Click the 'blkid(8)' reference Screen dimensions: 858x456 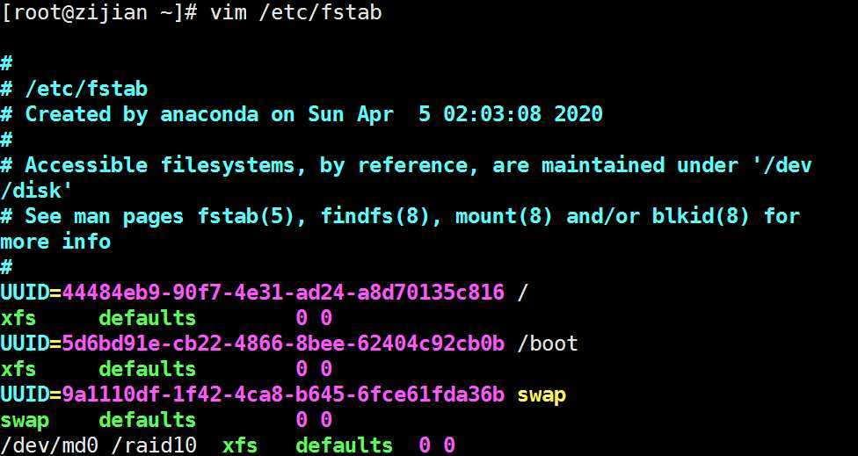click(x=700, y=216)
